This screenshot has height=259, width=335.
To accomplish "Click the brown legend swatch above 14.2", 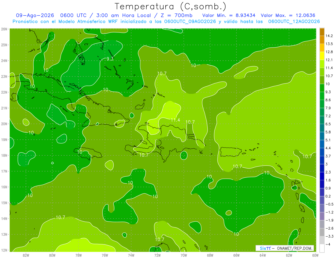I will point(322,32).
